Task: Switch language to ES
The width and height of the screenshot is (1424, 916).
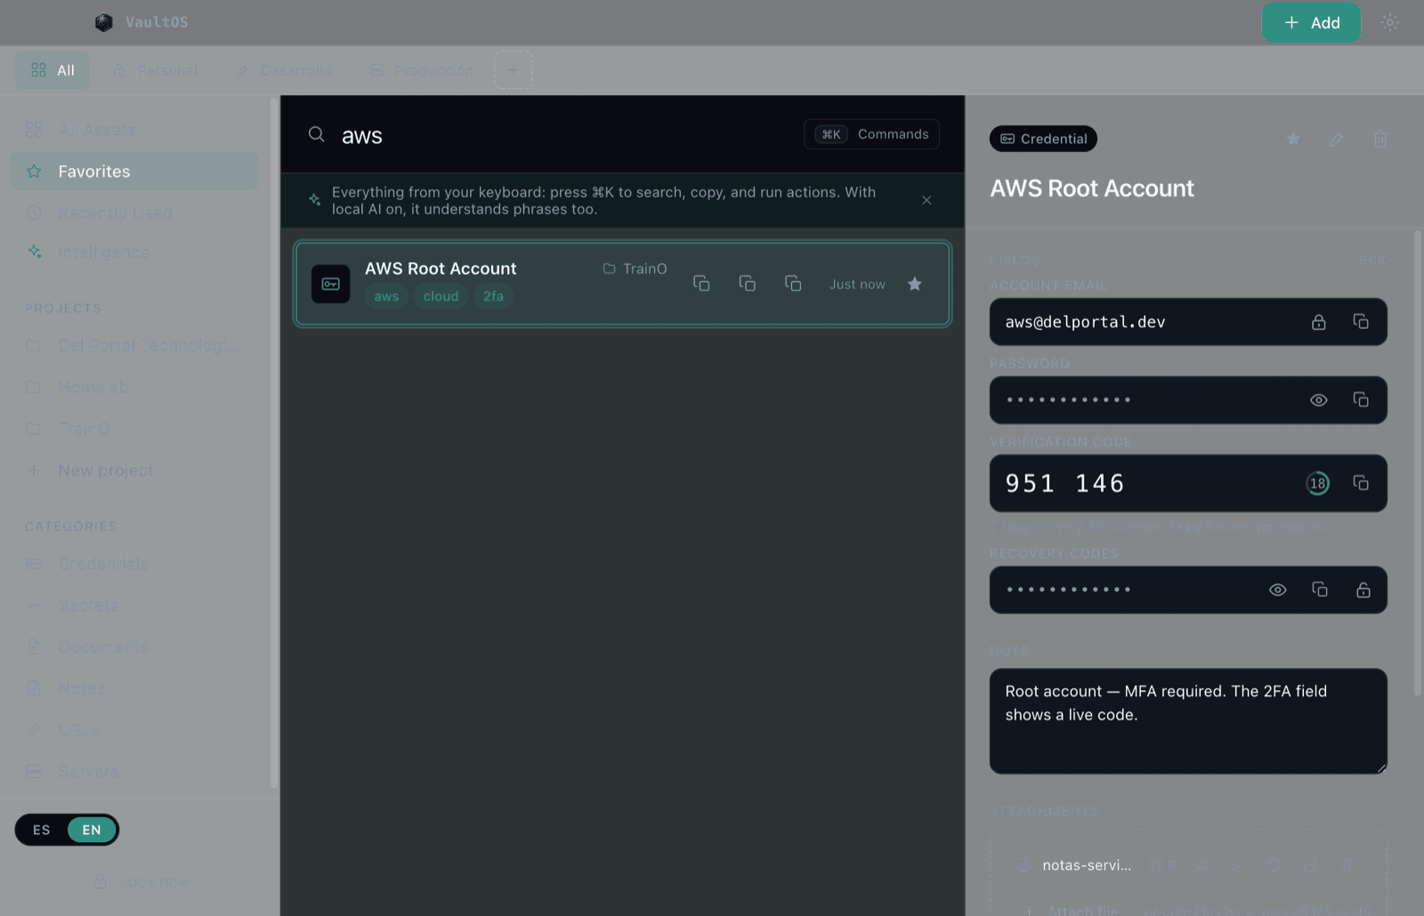Action: point(42,830)
